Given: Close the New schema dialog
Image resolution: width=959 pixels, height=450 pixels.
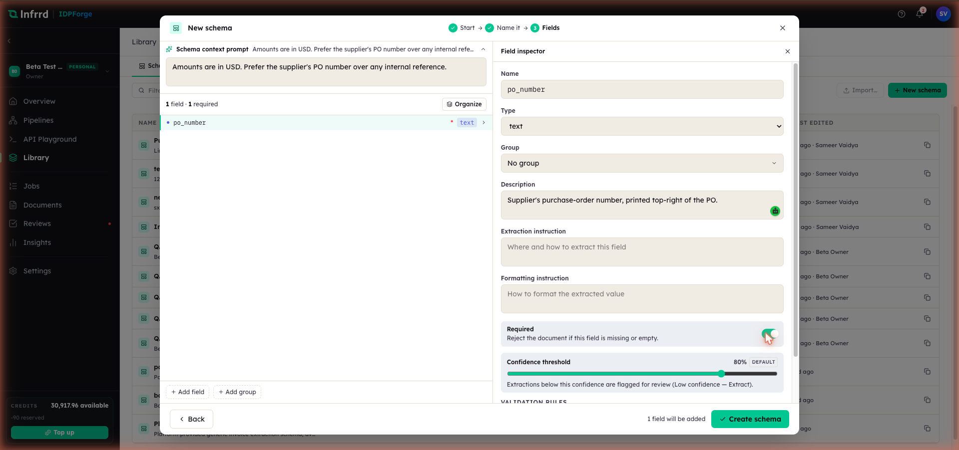Looking at the screenshot, I should click(x=783, y=28).
